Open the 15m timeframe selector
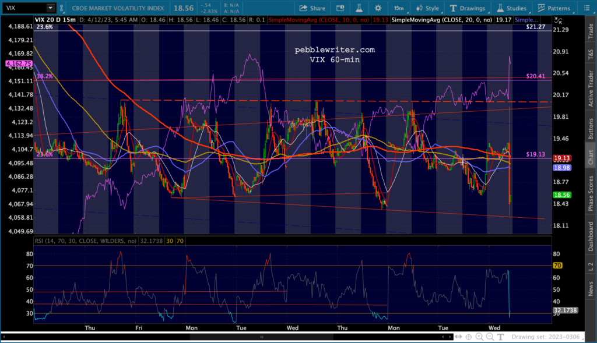Image resolution: width=597 pixels, height=343 pixels. point(398,8)
